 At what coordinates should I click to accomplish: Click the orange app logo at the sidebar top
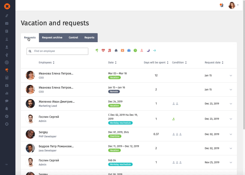click(x=7, y=6)
